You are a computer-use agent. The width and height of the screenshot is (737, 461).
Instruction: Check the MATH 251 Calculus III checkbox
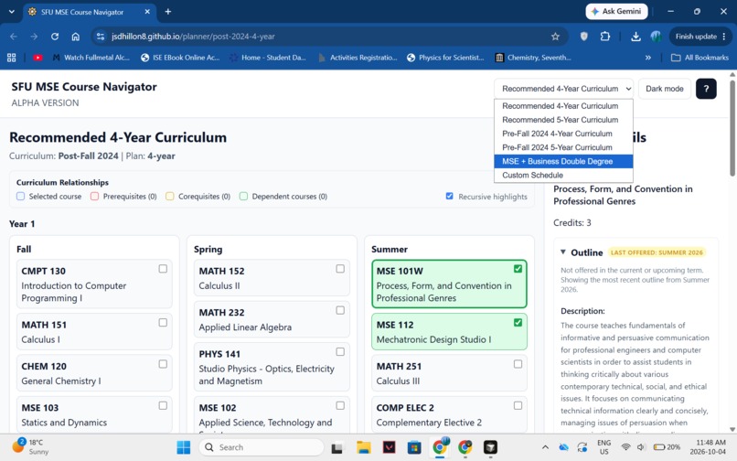pyautogui.click(x=518, y=364)
